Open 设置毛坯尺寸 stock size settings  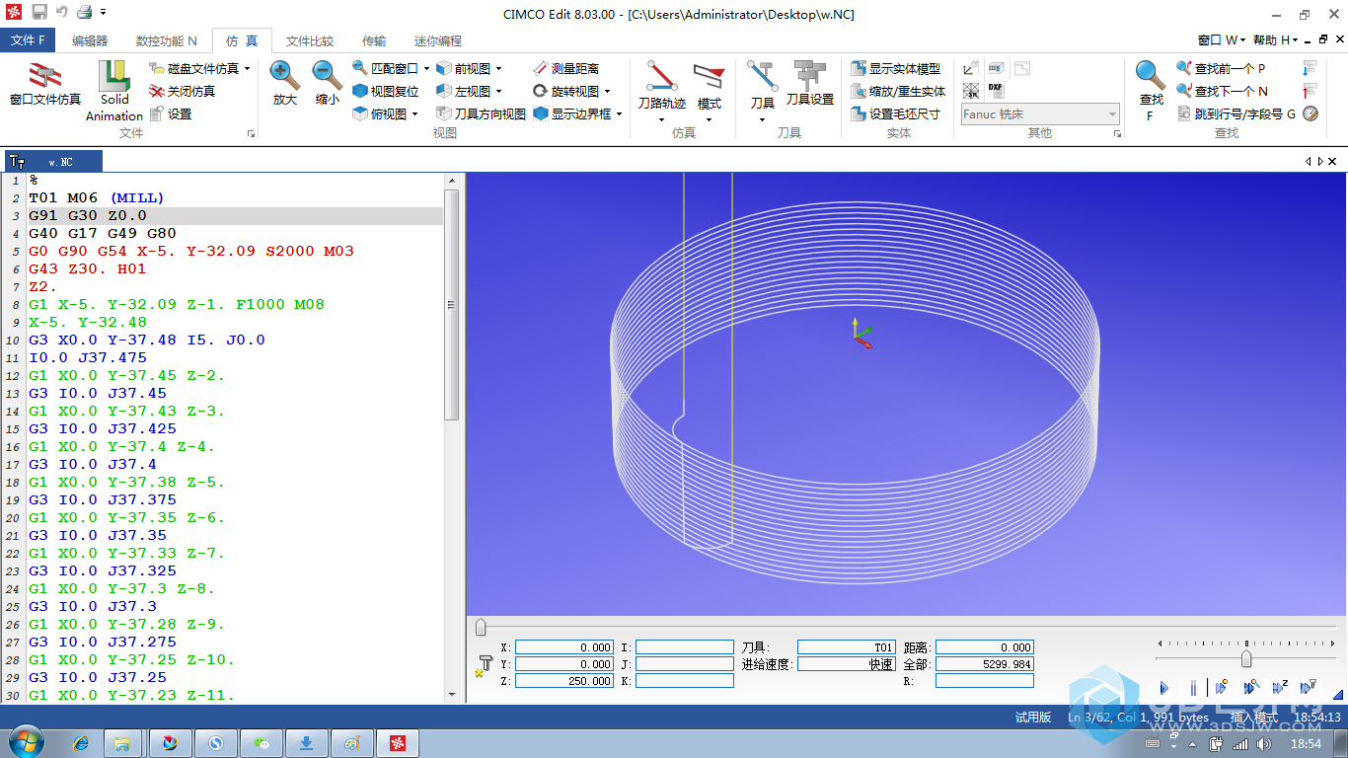(x=895, y=114)
